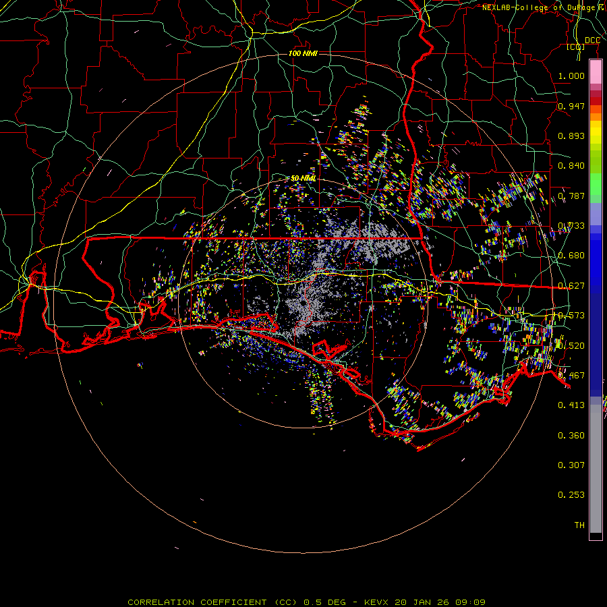Click the 0.947 legend value

pyautogui.click(x=571, y=106)
